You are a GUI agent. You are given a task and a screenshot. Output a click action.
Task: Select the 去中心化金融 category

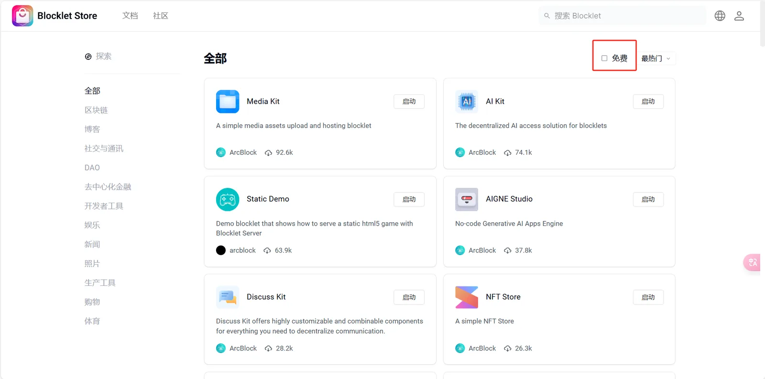coord(108,187)
